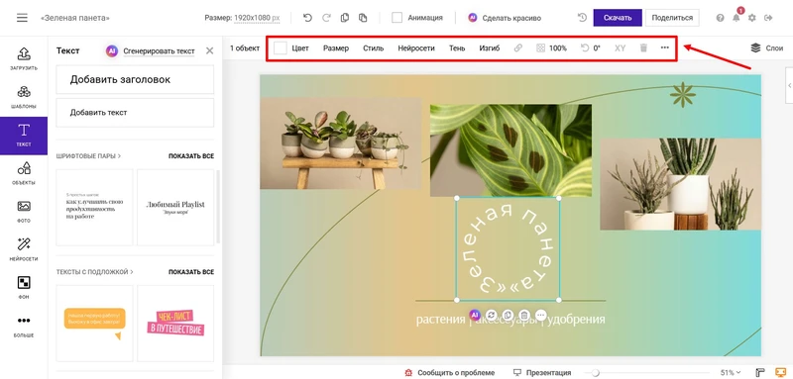Expand Тексты с подложкой category
793x379 pixels.
94,271
